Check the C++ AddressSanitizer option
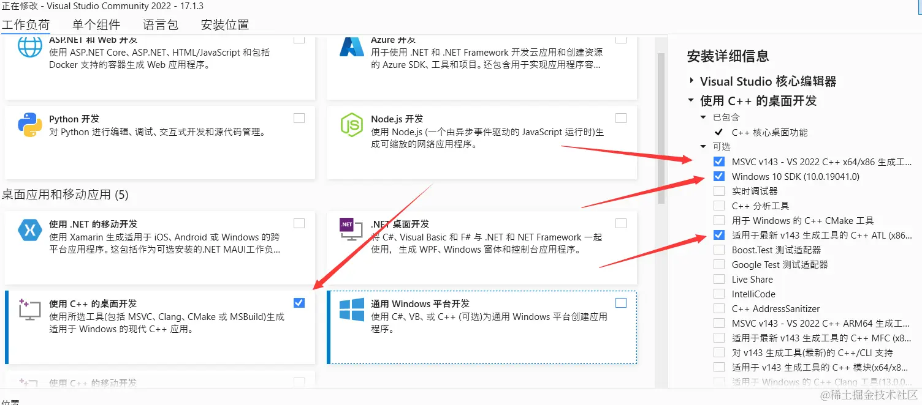Image resolution: width=922 pixels, height=405 pixels. [719, 308]
